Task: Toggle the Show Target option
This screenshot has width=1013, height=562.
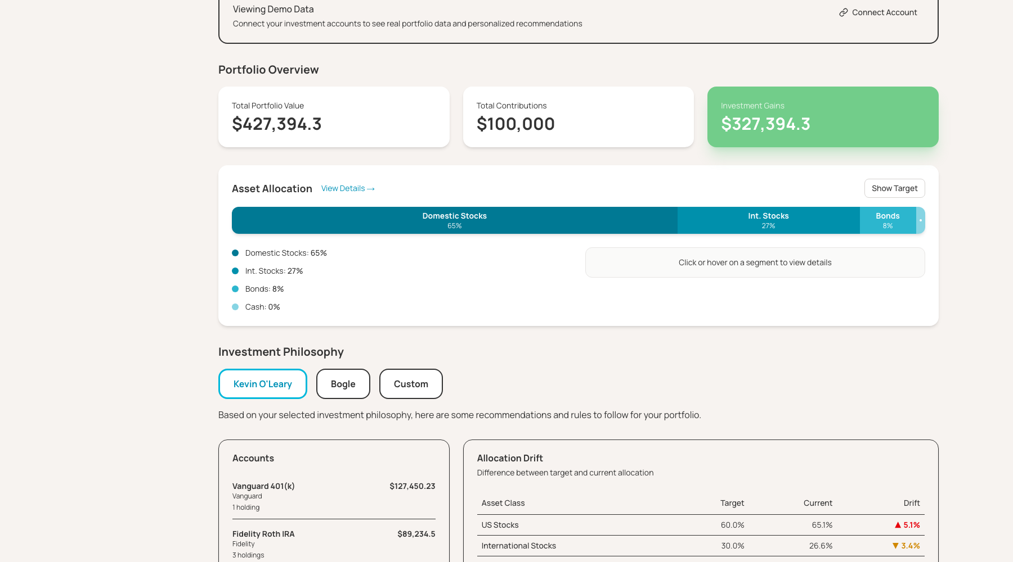Action: [x=894, y=188]
